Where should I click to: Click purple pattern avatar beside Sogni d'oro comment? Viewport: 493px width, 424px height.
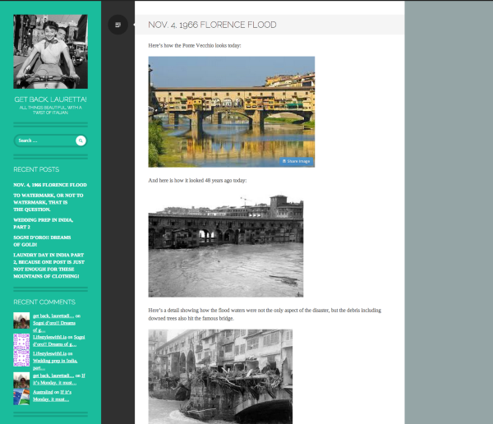(21, 342)
